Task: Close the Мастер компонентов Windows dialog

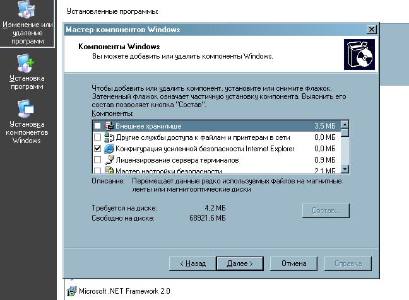Action: click(371, 30)
